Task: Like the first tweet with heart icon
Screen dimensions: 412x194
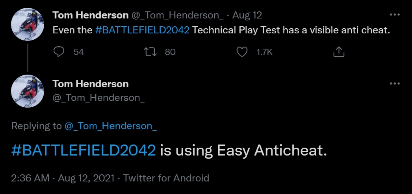Action: (242, 52)
